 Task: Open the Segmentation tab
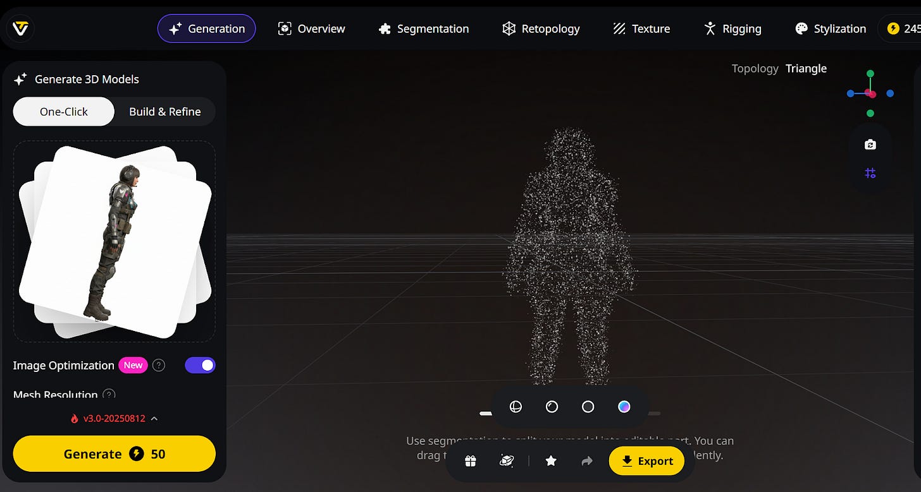tap(424, 28)
